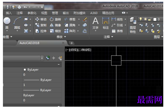Click the 表格 table tool

click(117, 31)
